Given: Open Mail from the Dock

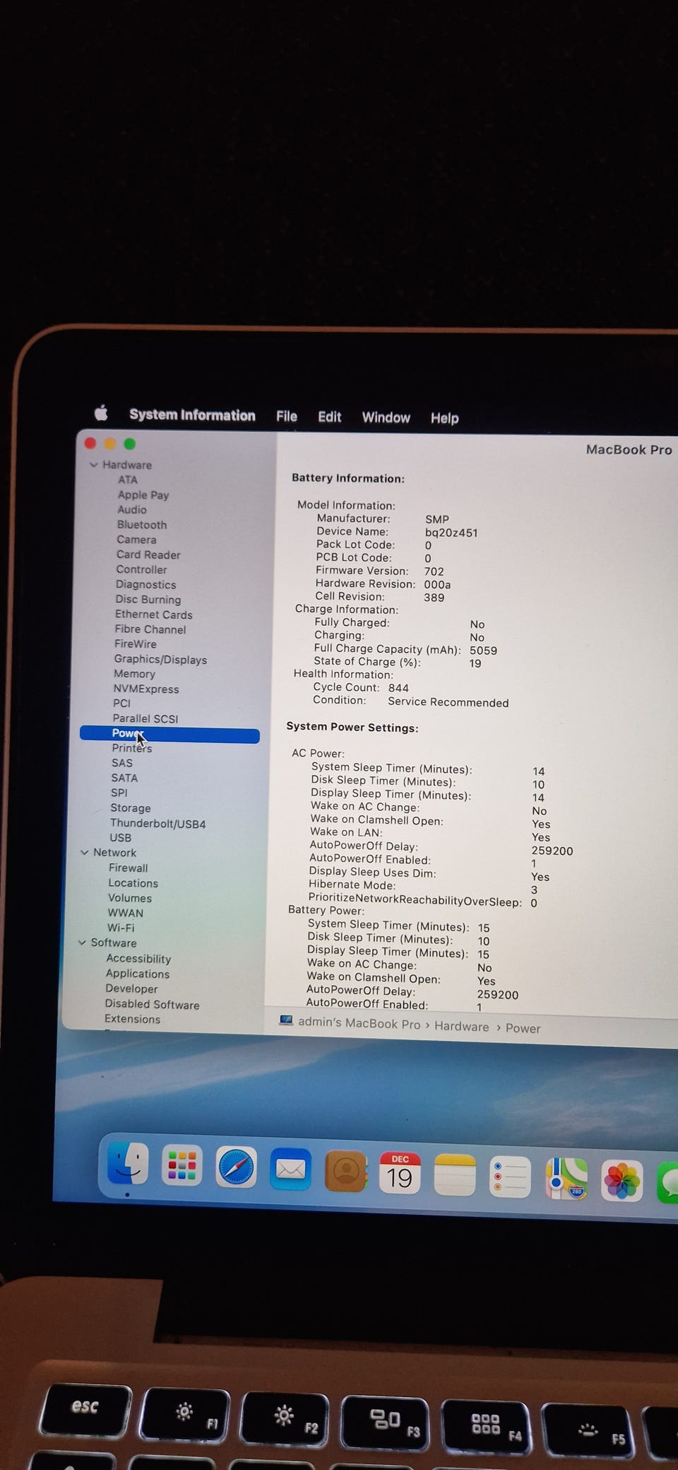Looking at the screenshot, I should tap(290, 1169).
